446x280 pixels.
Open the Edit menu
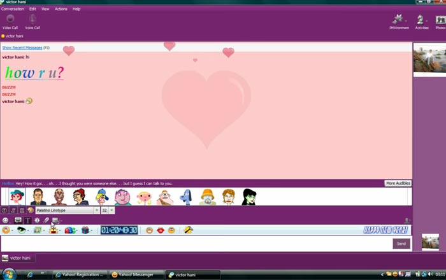32,9
